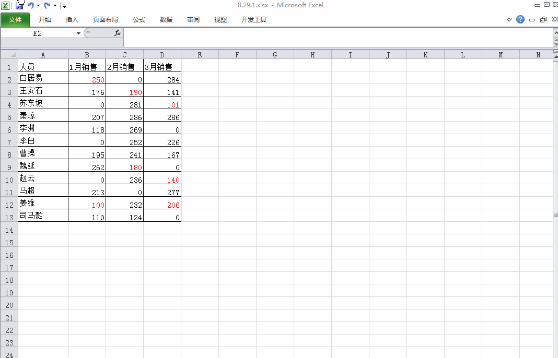Click the Excel application icon in title bar
The width and height of the screenshot is (558, 358).
5,5
